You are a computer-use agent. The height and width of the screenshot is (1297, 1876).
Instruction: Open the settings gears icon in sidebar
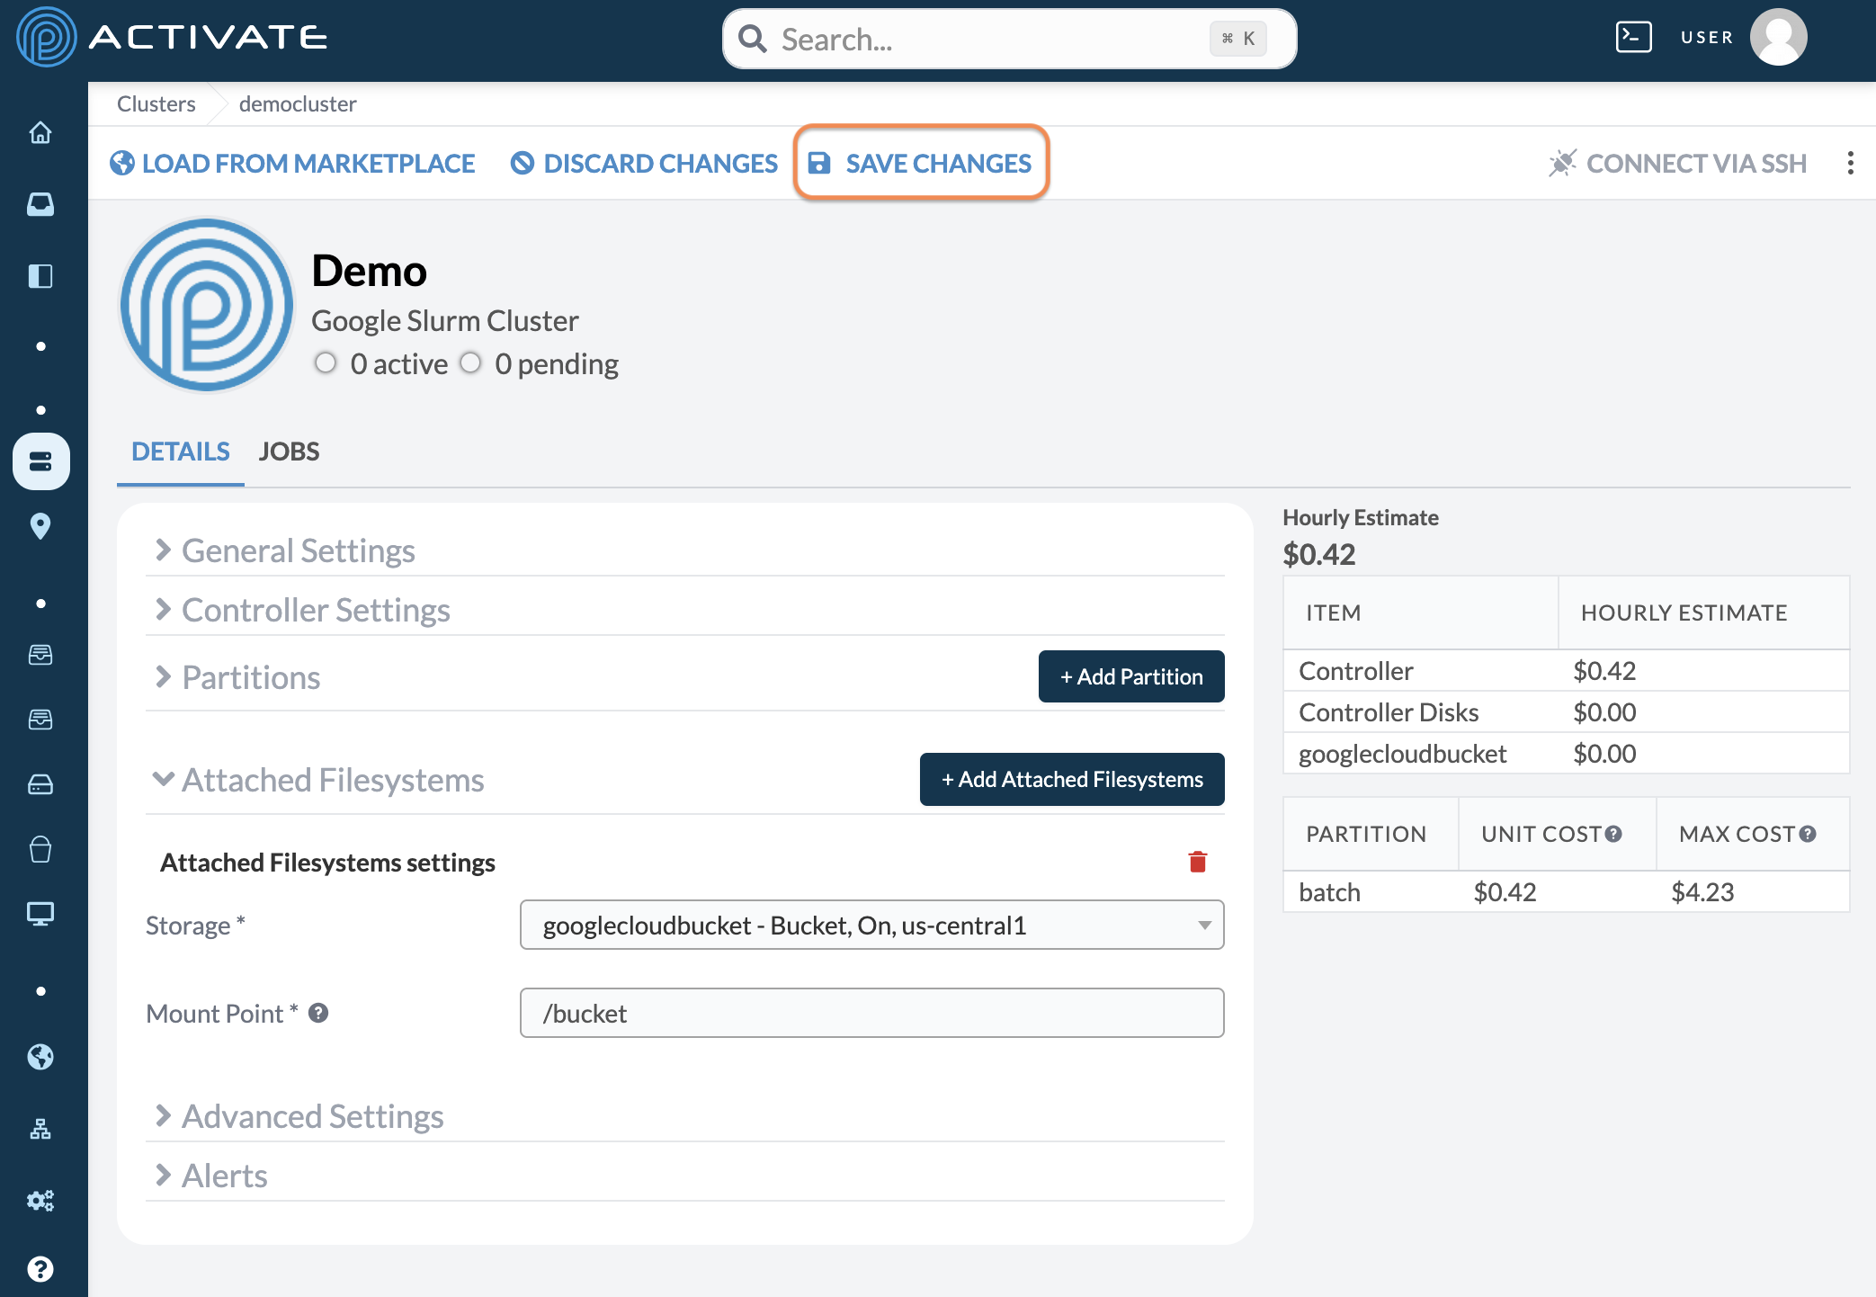pos(40,1200)
